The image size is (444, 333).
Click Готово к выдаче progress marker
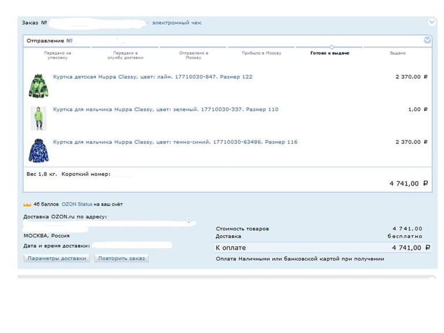[332, 47]
